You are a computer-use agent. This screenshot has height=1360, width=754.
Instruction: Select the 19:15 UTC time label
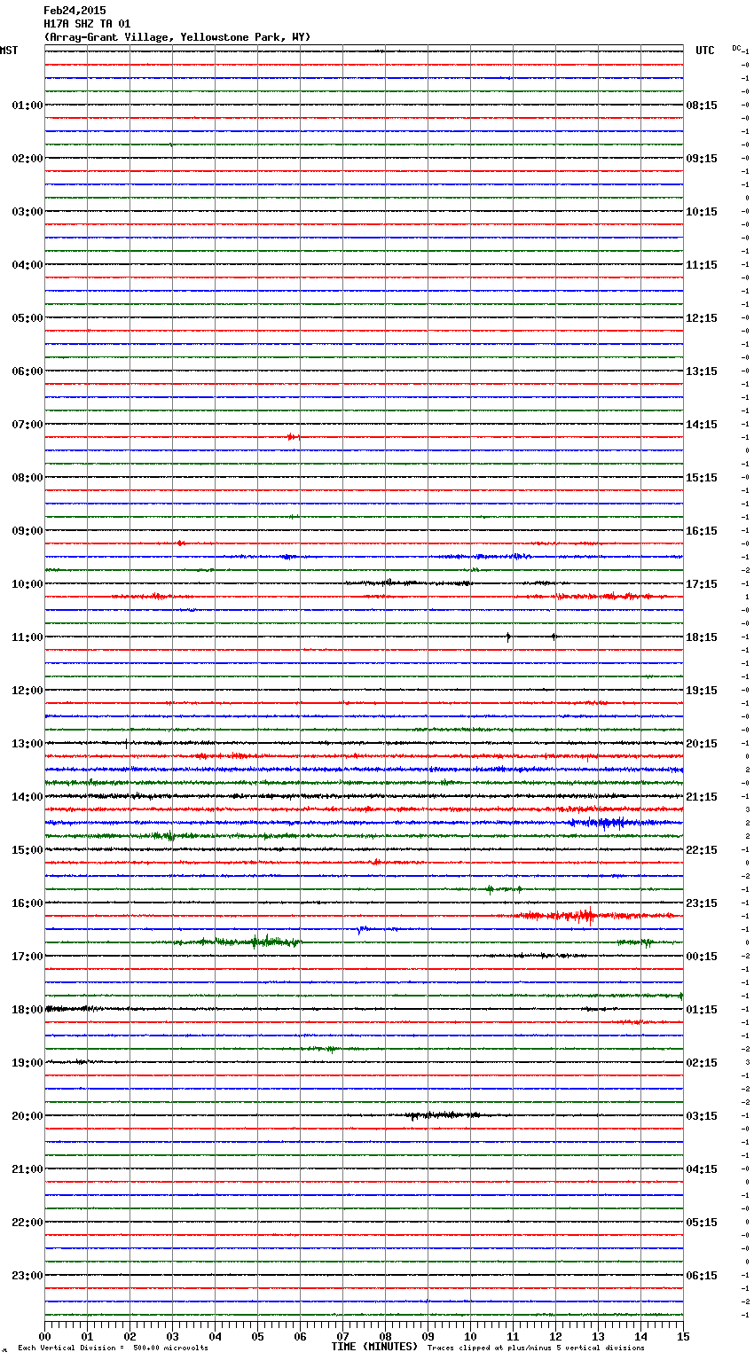(x=702, y=691)
